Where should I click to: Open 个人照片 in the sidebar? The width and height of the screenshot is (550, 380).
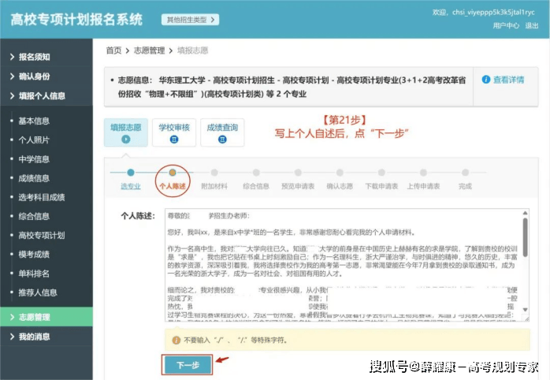(34, 140)
